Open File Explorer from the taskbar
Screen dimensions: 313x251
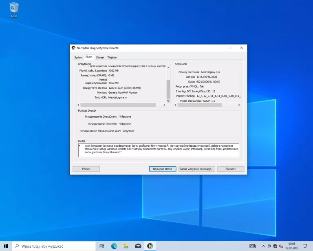coord(126,246)
